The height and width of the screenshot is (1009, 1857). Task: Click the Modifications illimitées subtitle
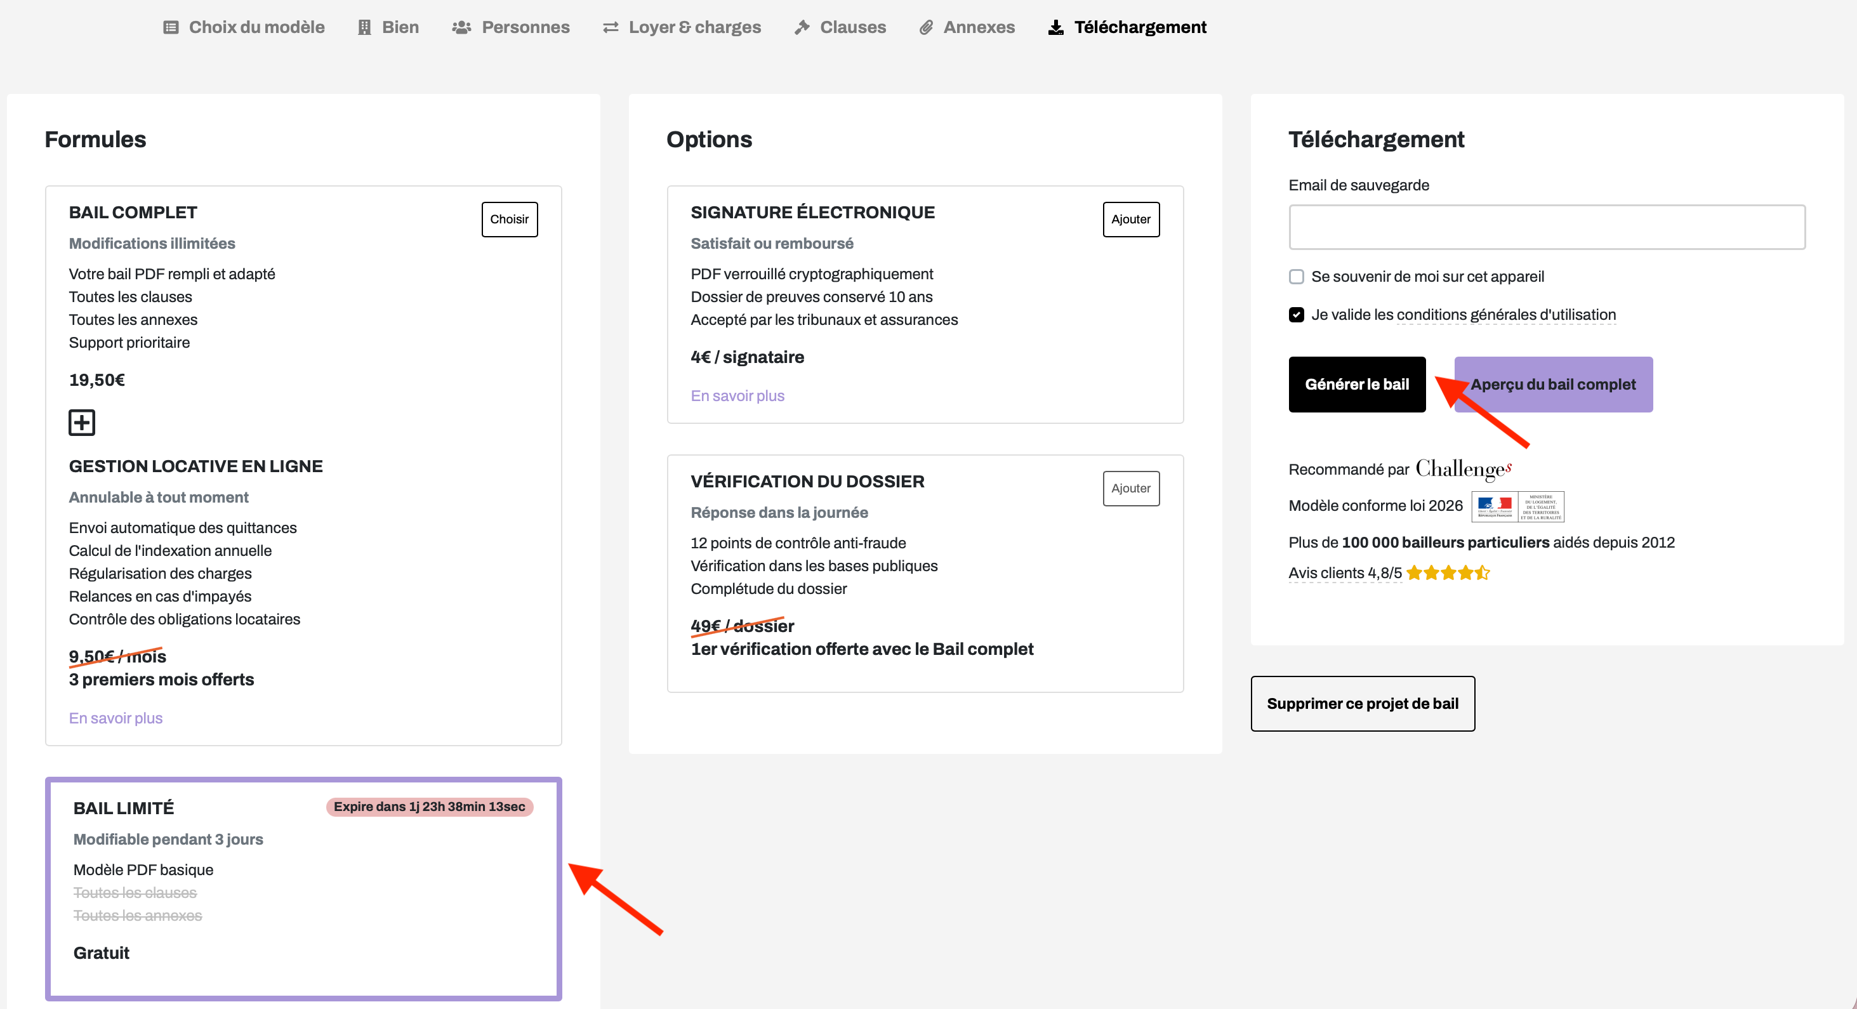tap(152, 244)
